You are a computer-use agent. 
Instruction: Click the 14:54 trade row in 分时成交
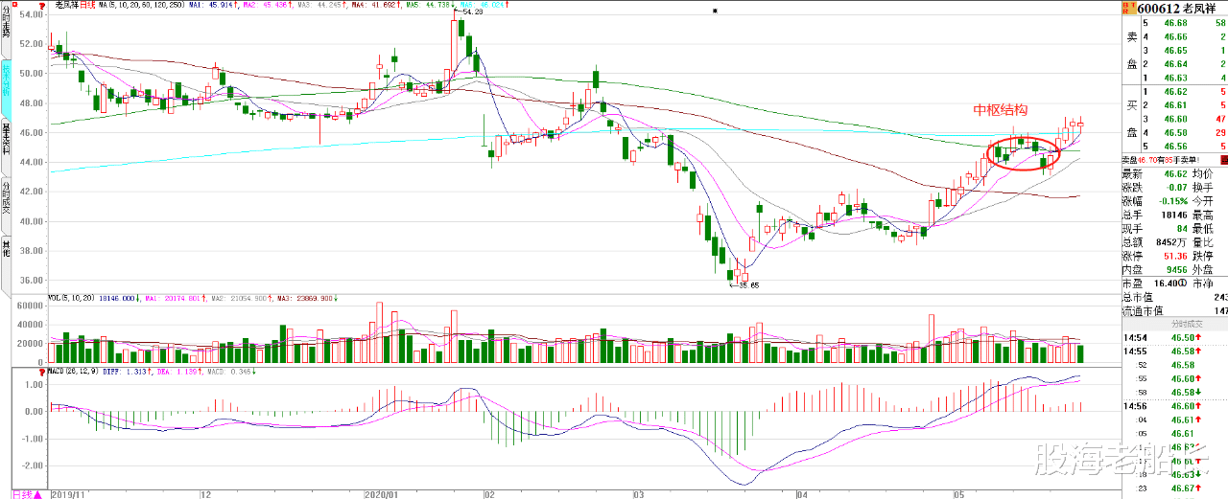tap(1174, 338)
